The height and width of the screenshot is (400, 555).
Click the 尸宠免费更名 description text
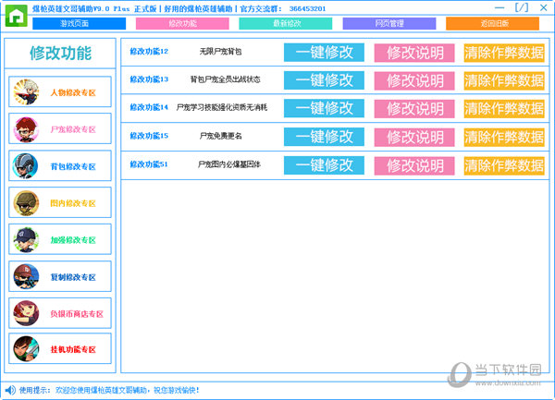[220, 136]
